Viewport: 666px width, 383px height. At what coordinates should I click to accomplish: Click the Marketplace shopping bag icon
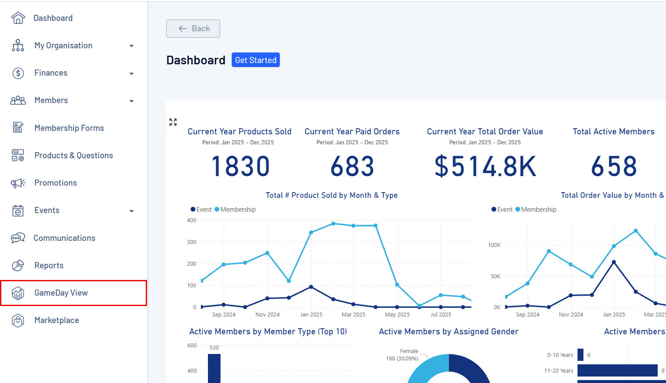tap(18, 320)
